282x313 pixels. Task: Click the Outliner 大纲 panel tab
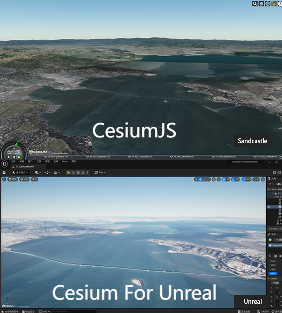[x=272, y=178]
